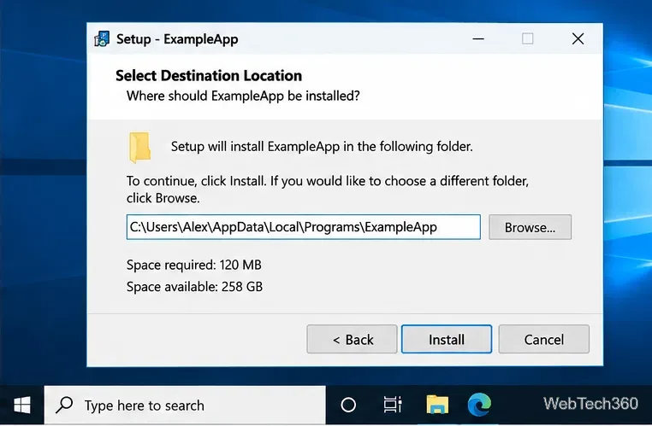This screenshot has width=652, height=426.
Task: Click the setup installer icon in title bar
Action: click(102, 39)
